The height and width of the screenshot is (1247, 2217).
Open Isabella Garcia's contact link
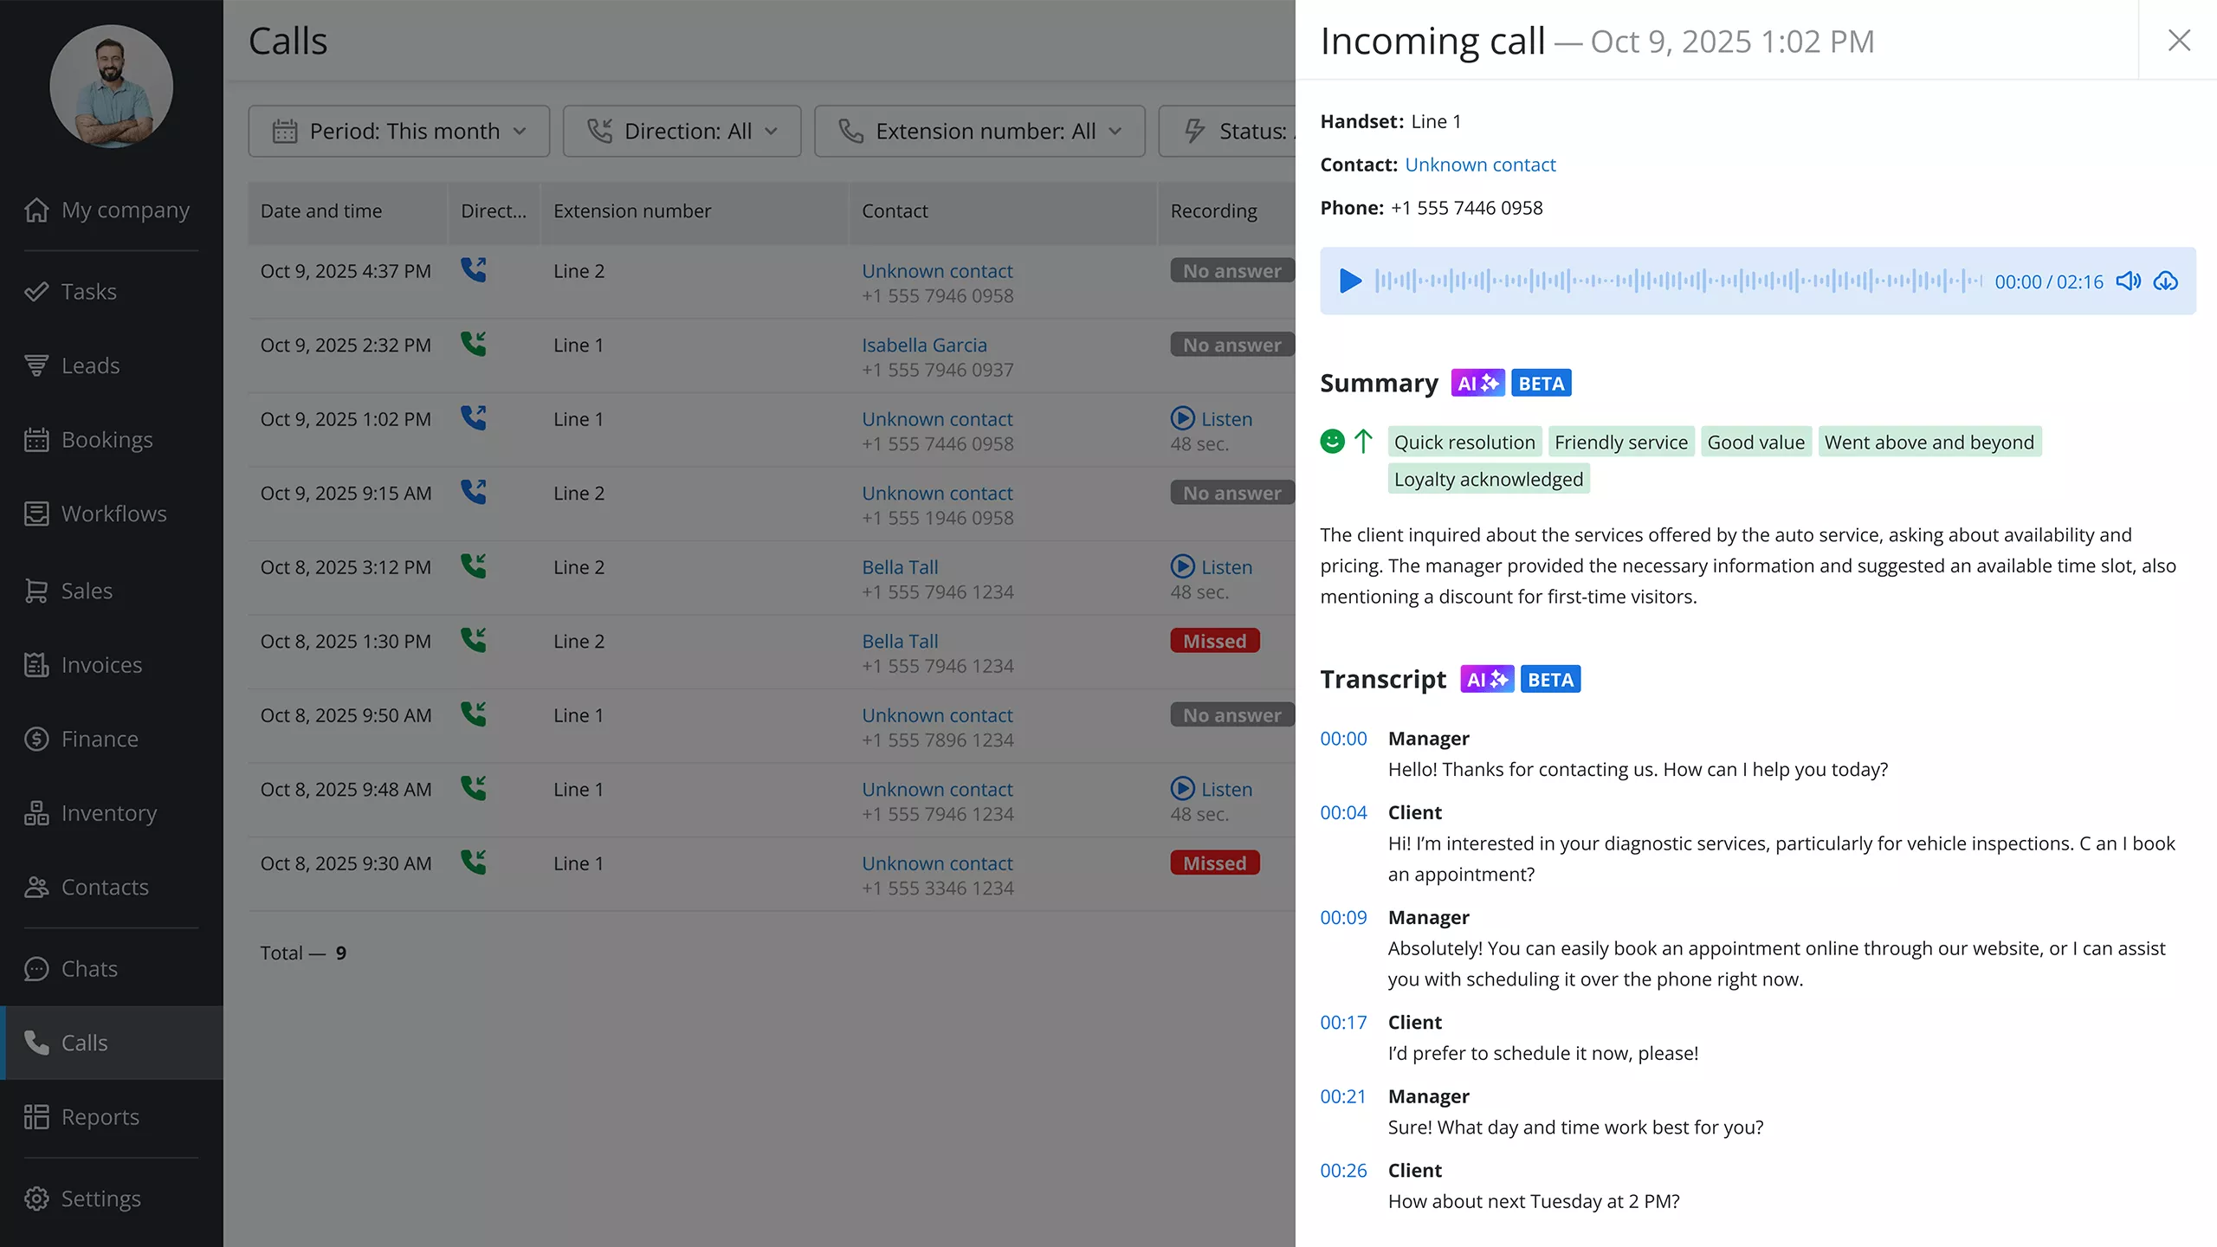(923, 344)
